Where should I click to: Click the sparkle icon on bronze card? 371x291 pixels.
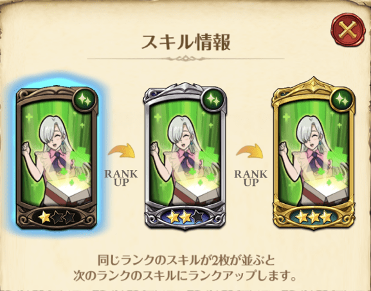pyautogui.click(x=85, y=100)
